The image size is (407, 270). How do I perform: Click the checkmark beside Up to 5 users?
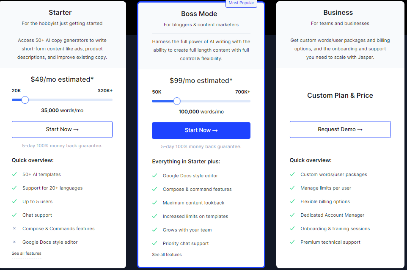click(14, 201)
